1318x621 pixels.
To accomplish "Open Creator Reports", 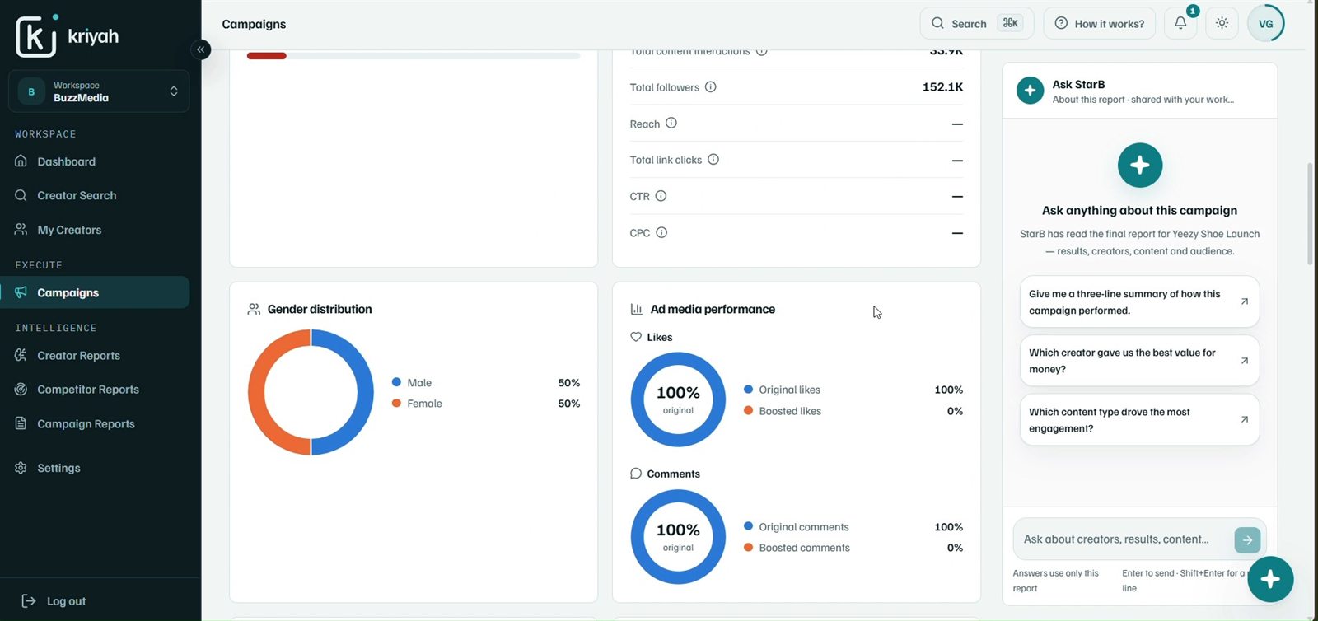I will [78, 355].
